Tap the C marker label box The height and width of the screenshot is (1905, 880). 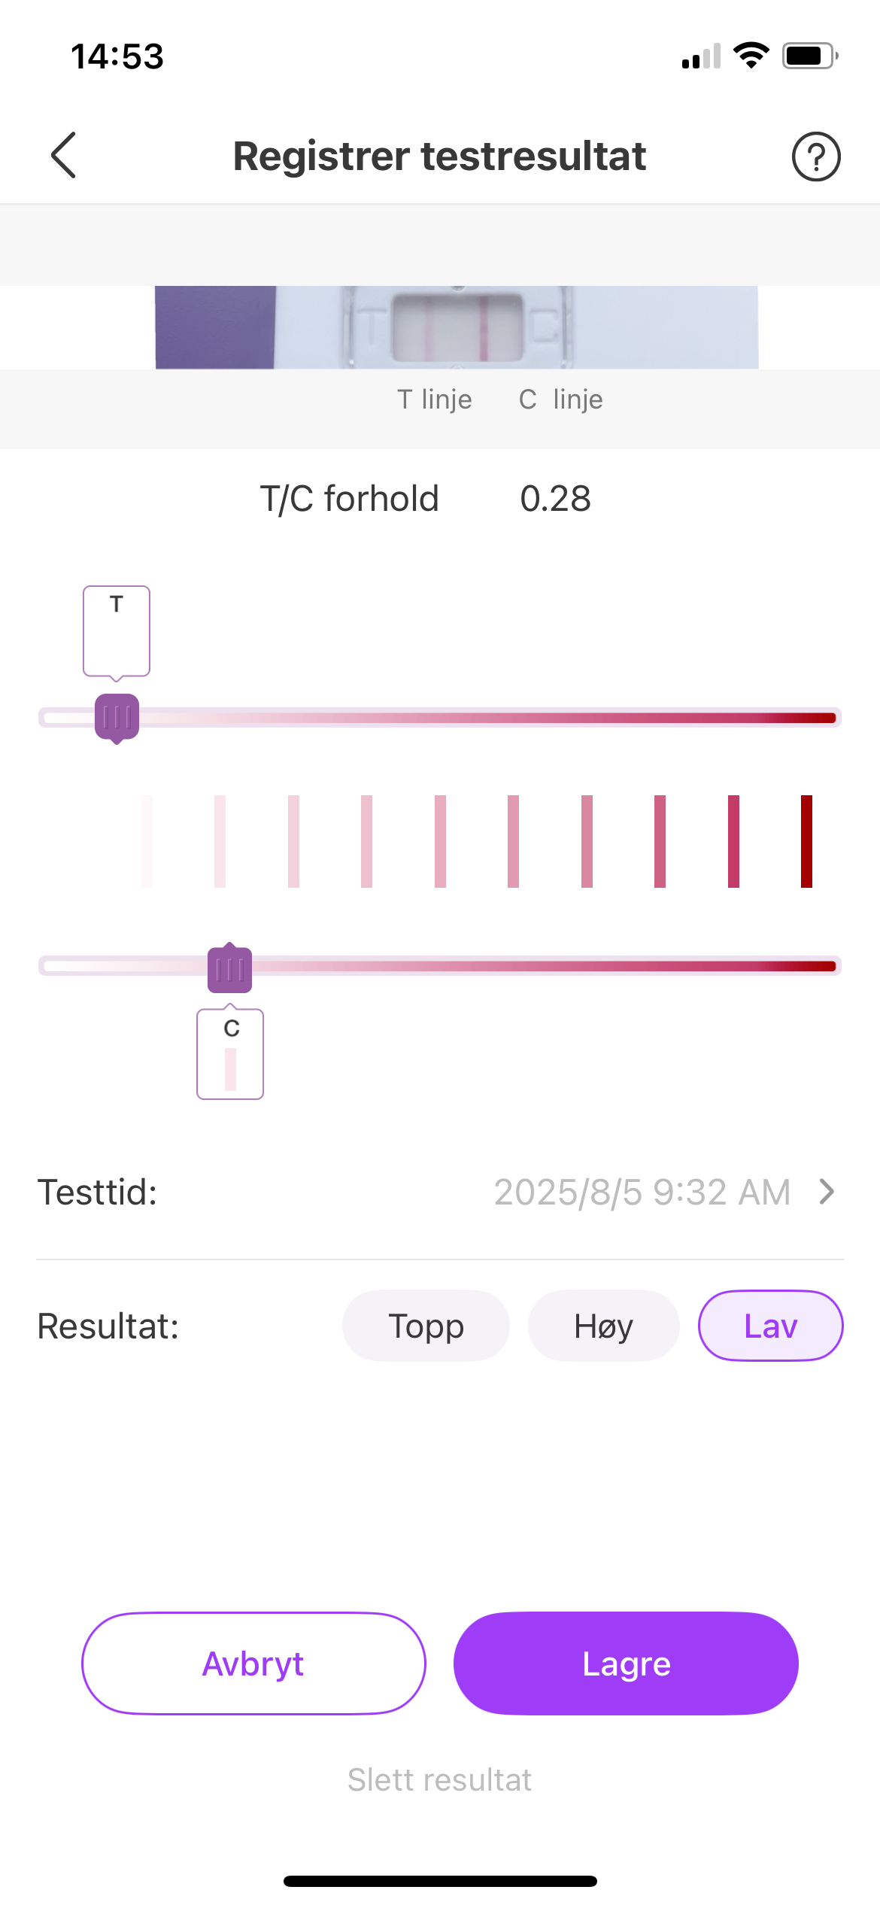coord(230,1054)
